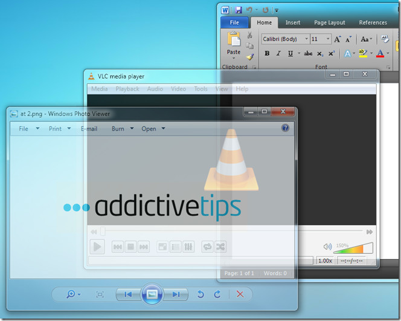Click the Format Painter brush icon

pos(250,57)
